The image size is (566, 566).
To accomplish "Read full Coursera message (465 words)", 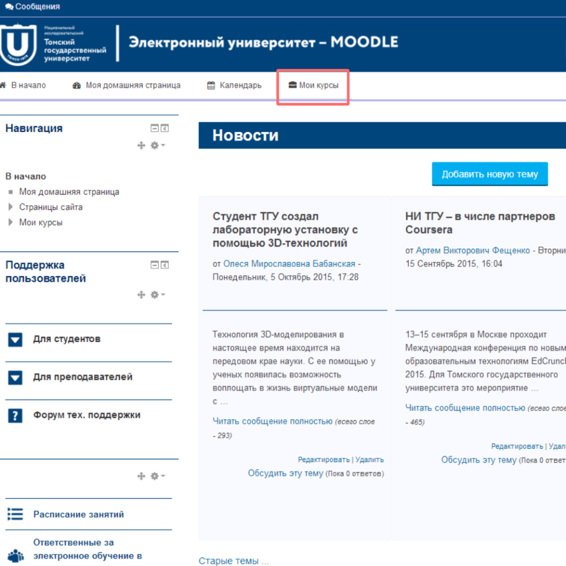I will pos(465,408).
